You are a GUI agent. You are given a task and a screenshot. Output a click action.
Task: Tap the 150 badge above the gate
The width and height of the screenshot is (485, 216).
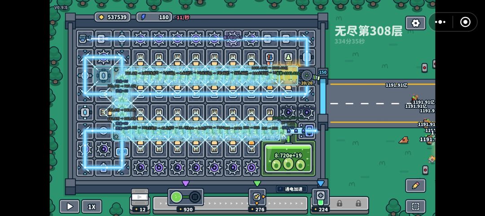(322, 72)
